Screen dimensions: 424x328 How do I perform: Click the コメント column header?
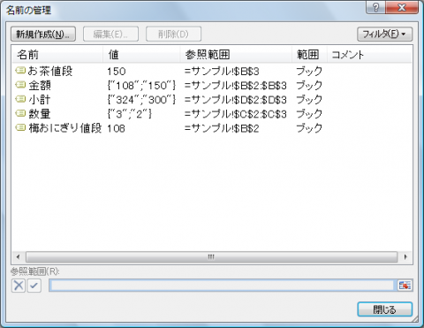369,55
